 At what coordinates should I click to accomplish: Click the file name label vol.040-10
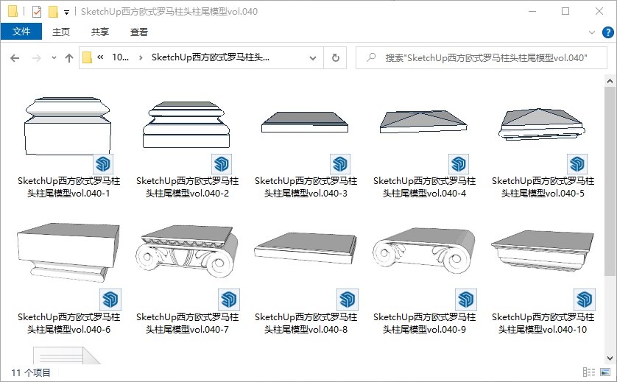click(543, 323)
